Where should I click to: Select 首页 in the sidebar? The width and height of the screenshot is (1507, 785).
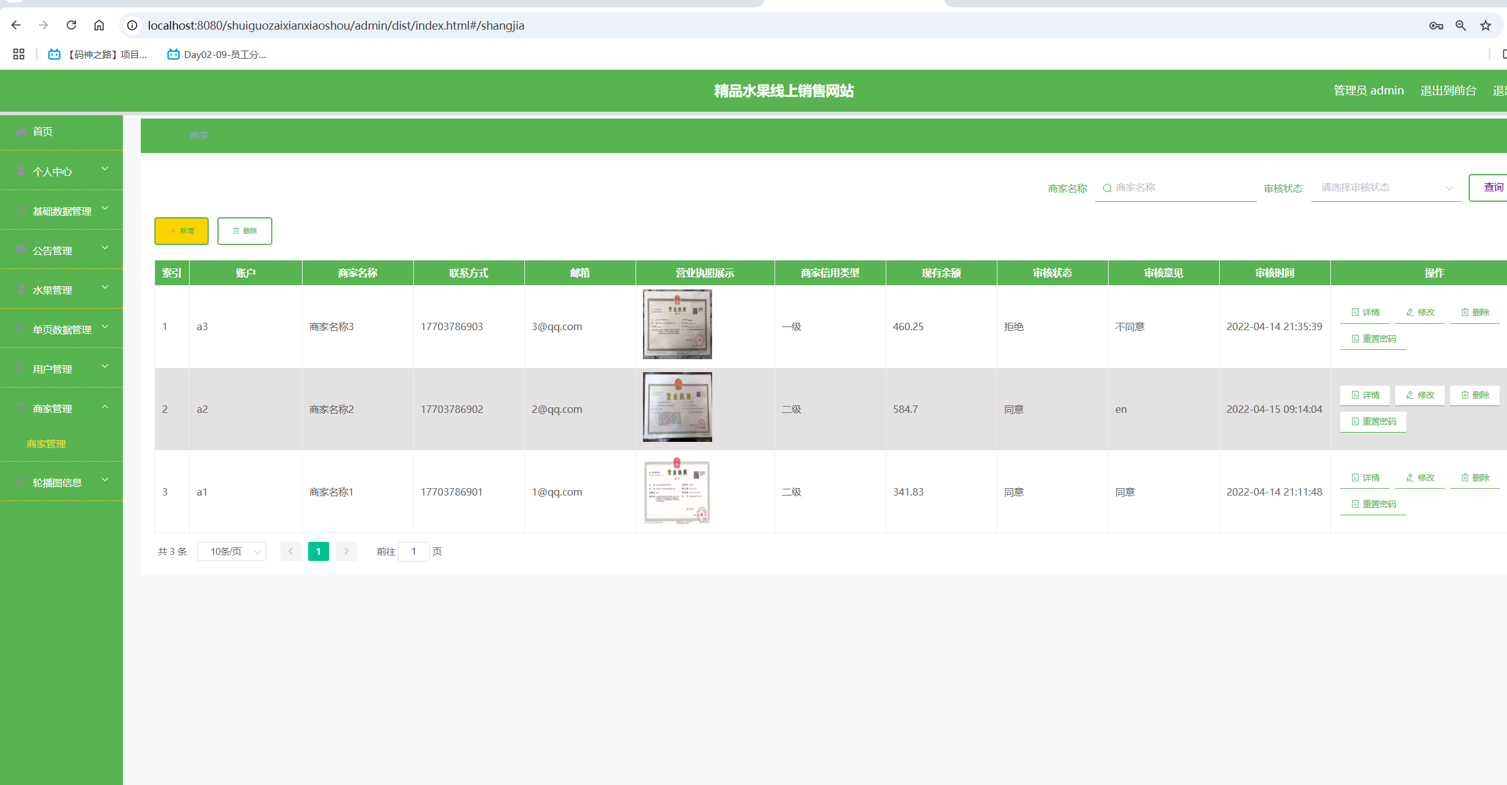click(43, 131)
